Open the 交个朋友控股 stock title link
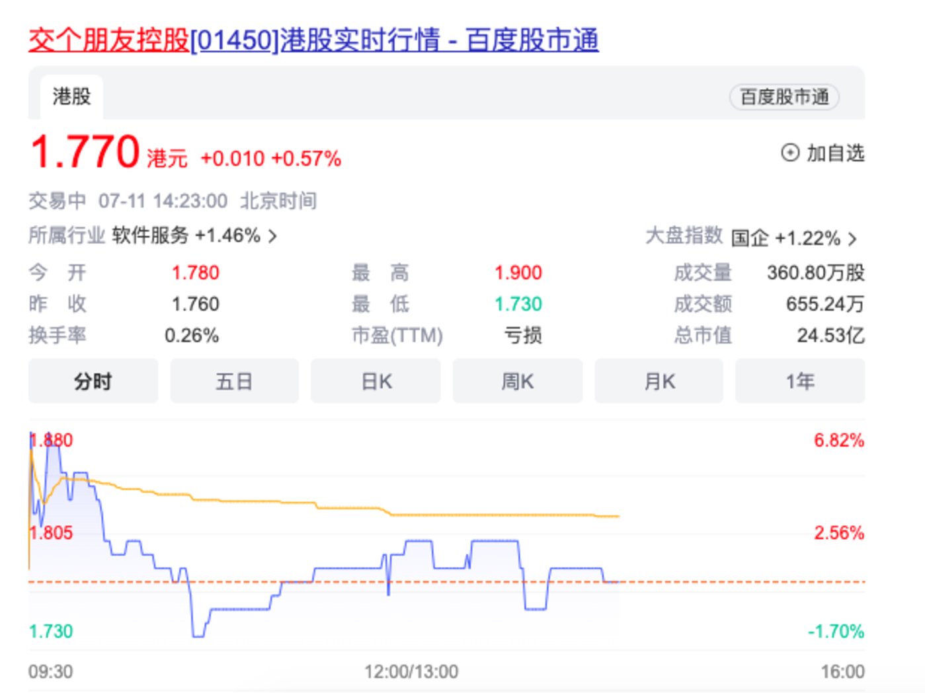925x693 pixels. (313, 40)
